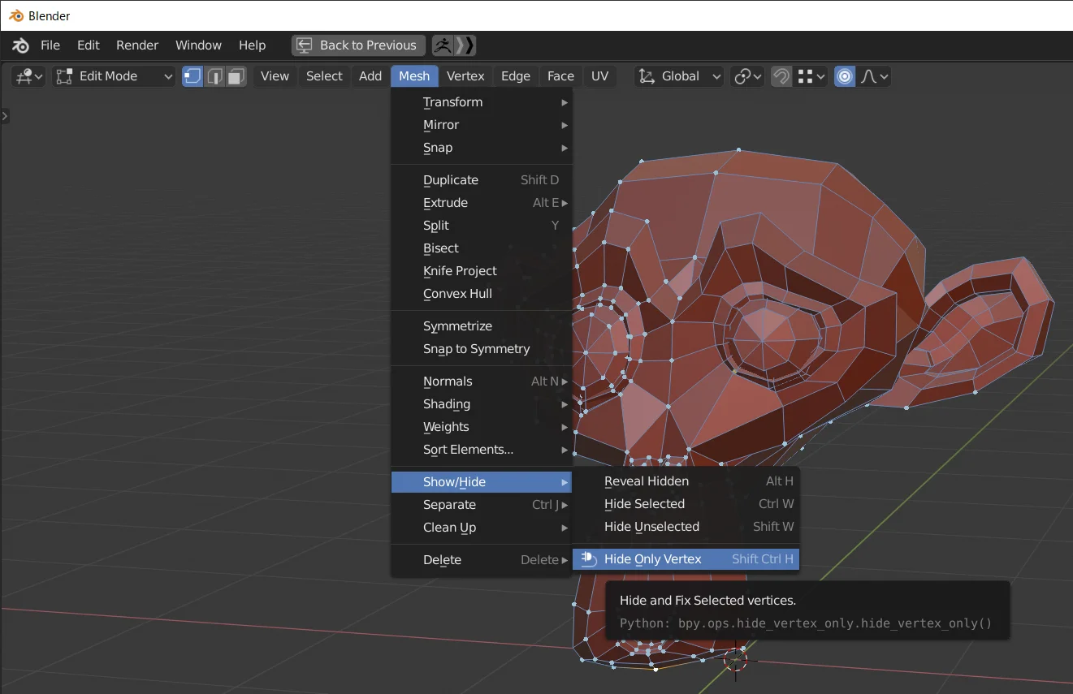Click the editor type selector icon
Image resolution: width=1073 pixels, height=694 pixels.
[24, 75]
